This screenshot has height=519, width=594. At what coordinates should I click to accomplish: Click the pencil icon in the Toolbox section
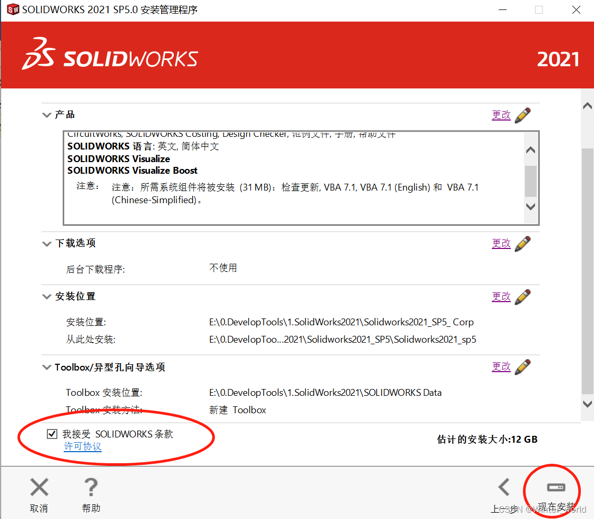(523, 366)
